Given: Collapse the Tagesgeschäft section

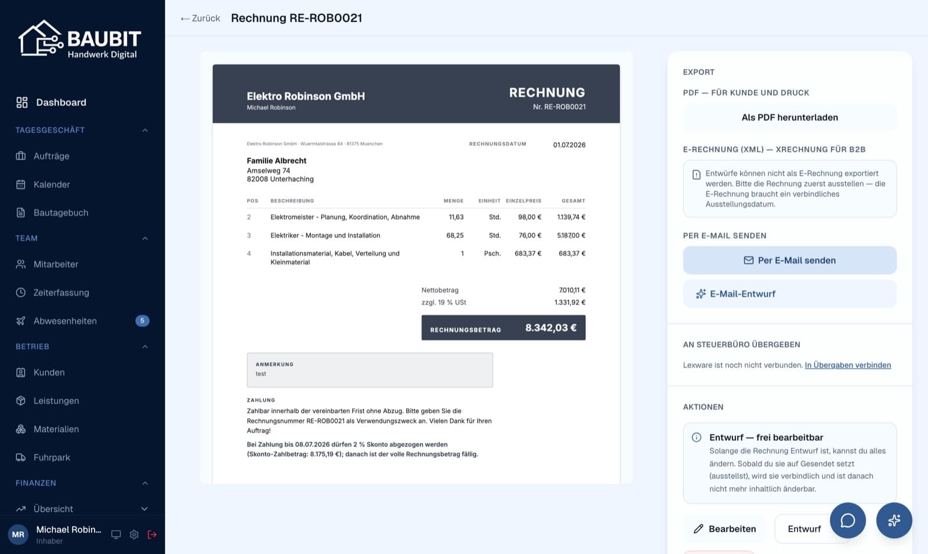Looking at the screenshot, I should (145, 130).
